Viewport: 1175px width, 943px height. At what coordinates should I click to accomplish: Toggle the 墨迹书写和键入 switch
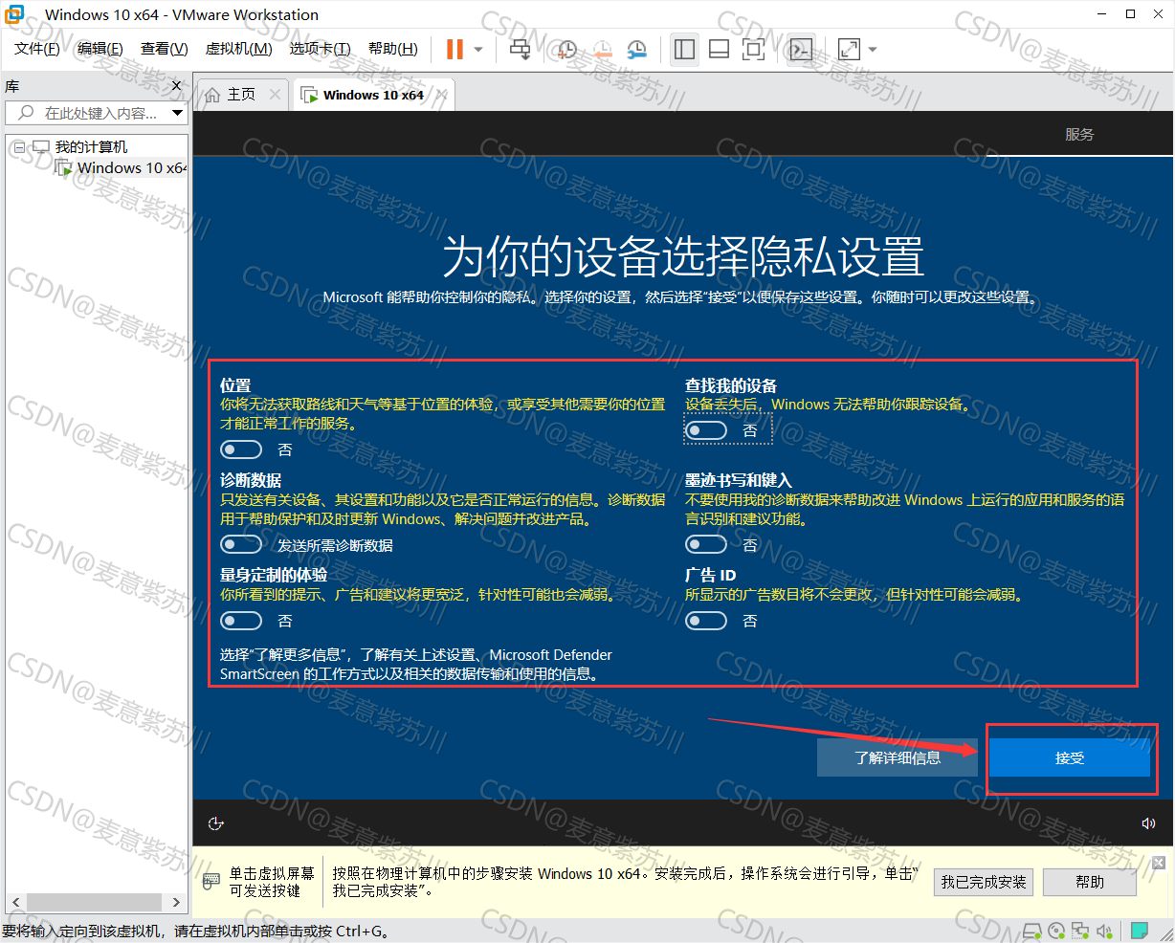click(x=706, y=544)
